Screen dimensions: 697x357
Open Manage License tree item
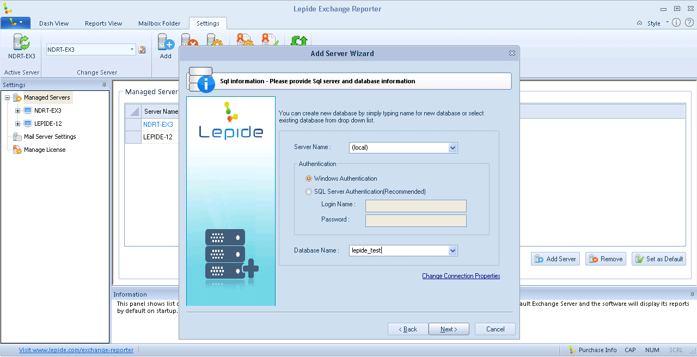[x=45, y=150]
